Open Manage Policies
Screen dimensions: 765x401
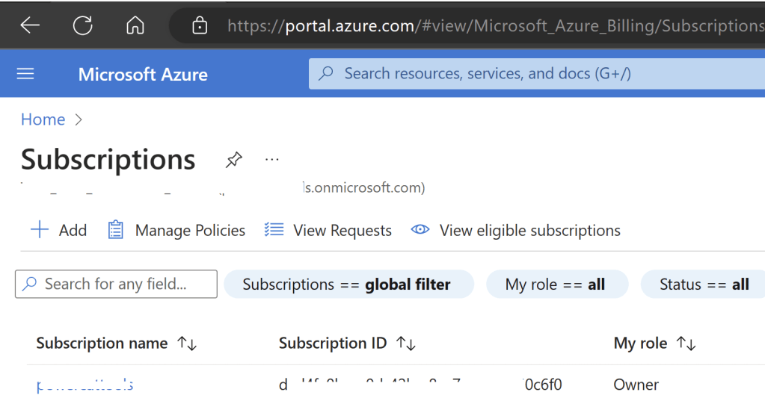click(x=176, y=230)
